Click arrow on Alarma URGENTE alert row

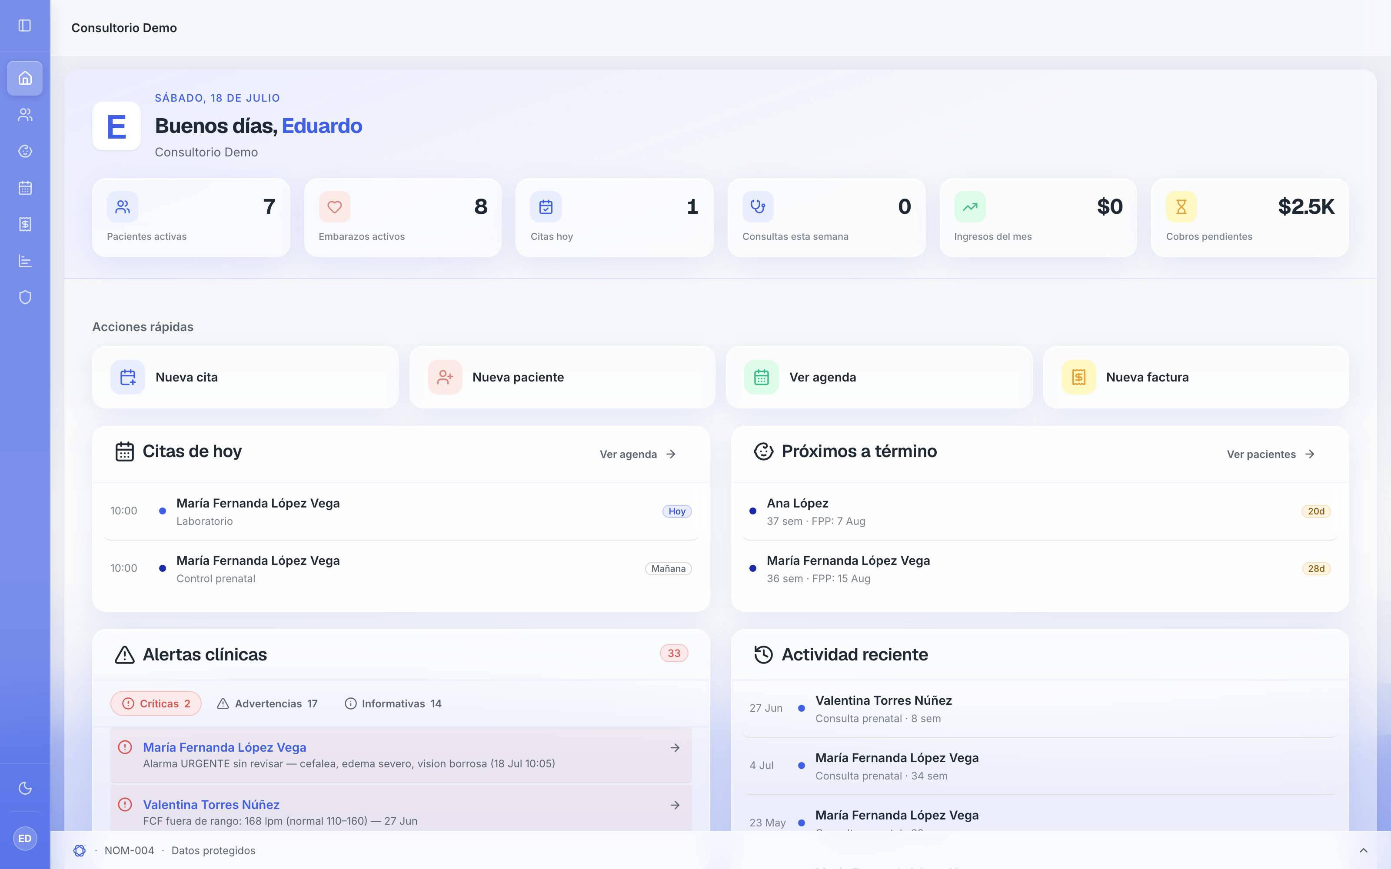coord(675,748)
